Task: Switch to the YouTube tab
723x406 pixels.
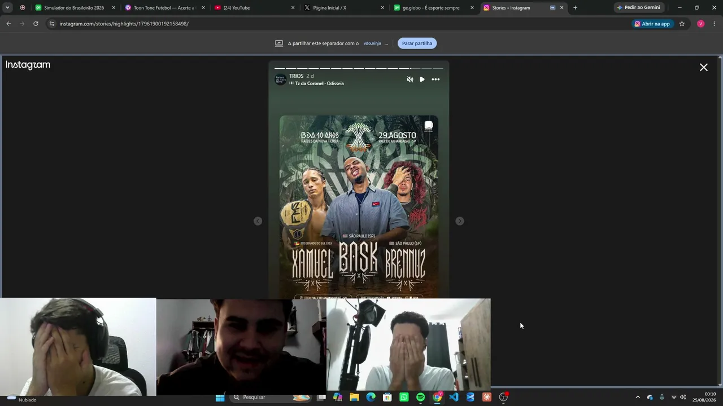Action: (254, 8)
